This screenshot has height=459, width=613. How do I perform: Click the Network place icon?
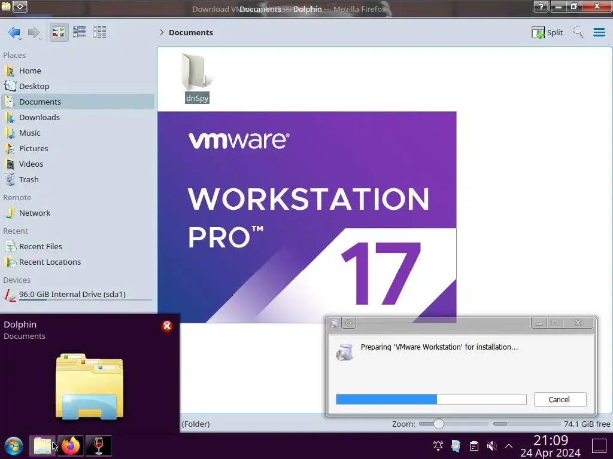point(10,213)
